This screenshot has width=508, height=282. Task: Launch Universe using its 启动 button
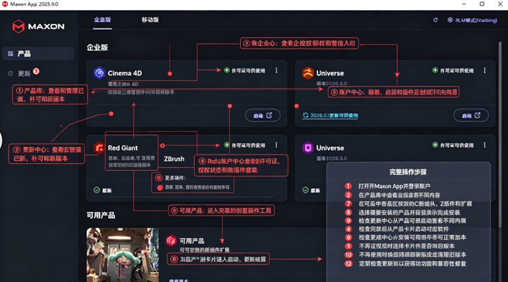coord(471,115)
